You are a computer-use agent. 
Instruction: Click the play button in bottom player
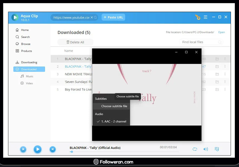(38, 149)
